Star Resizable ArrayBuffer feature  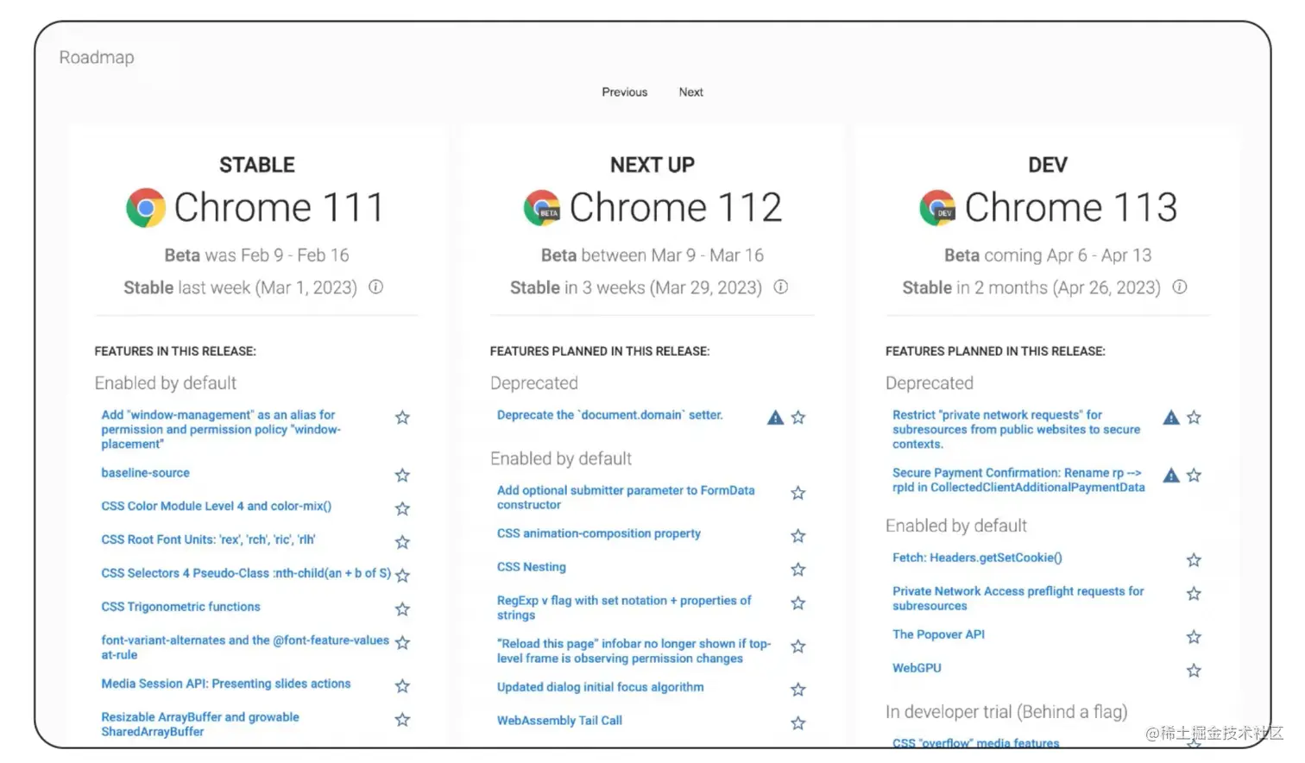(x=402, y=720)
